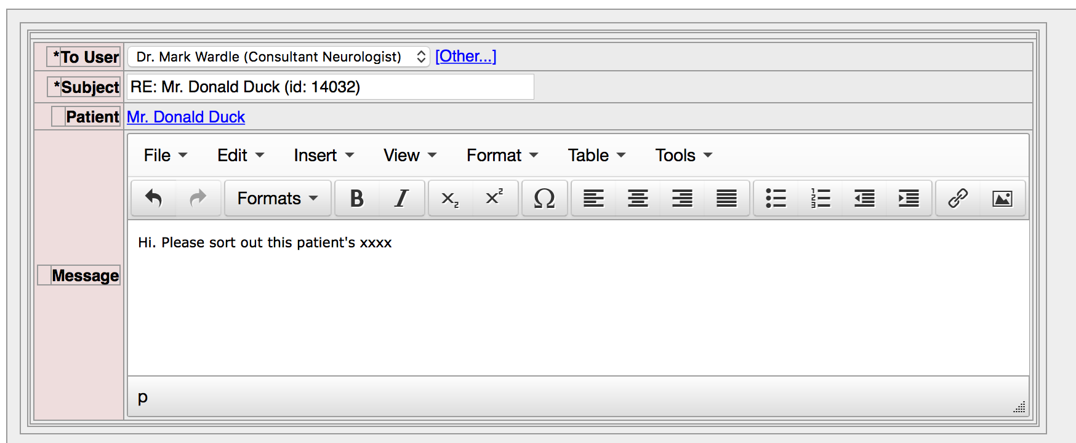Toggle bold formatting
1076x443 pixels.
(x=356, y=198)
